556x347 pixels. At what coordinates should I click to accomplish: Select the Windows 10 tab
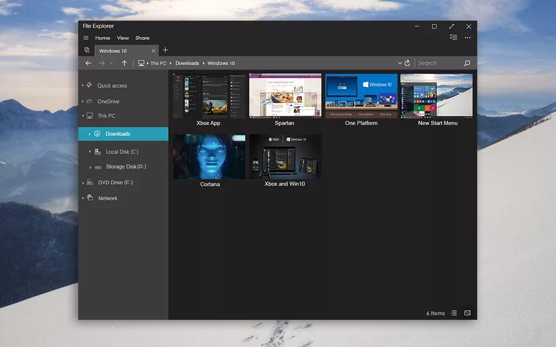tap(127, 50)
